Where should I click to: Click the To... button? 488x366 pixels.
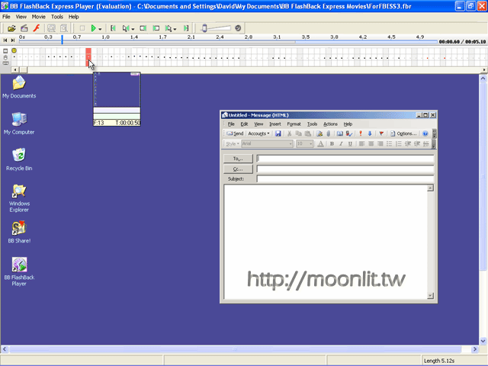(x=238, y=159)
